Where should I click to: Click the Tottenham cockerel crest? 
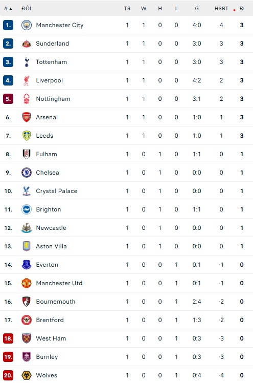click(27, 62)
